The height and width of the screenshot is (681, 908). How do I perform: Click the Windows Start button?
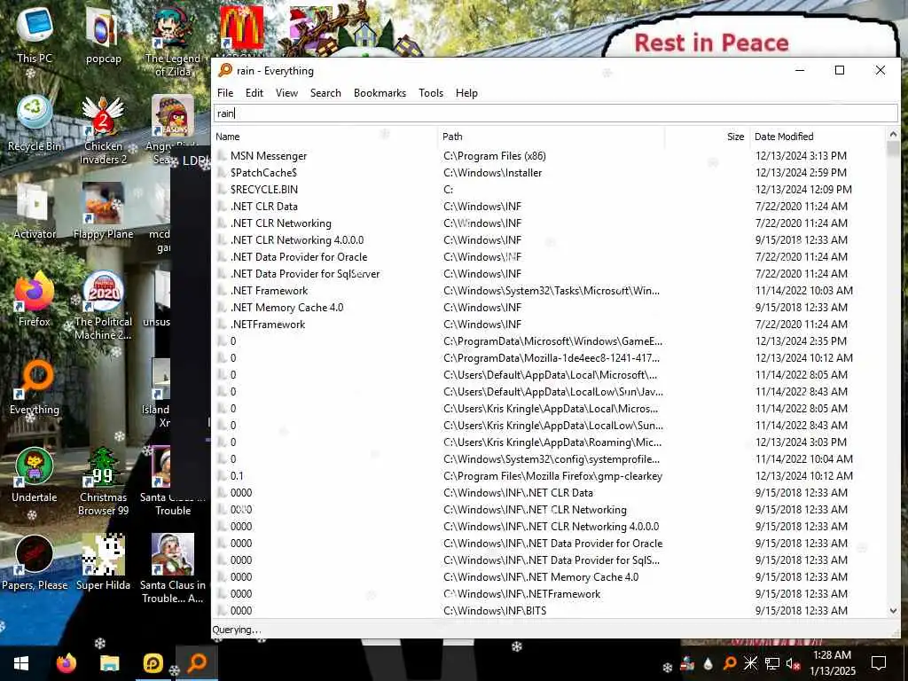tap(21, 663)
